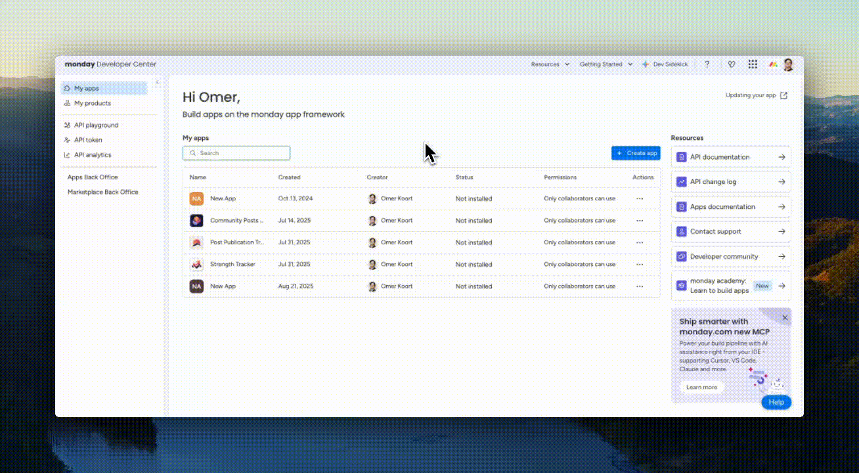Click the Learn more button in MCP banner
The width and height of the screenshot is (859, 473).
(x=701, y=388)
